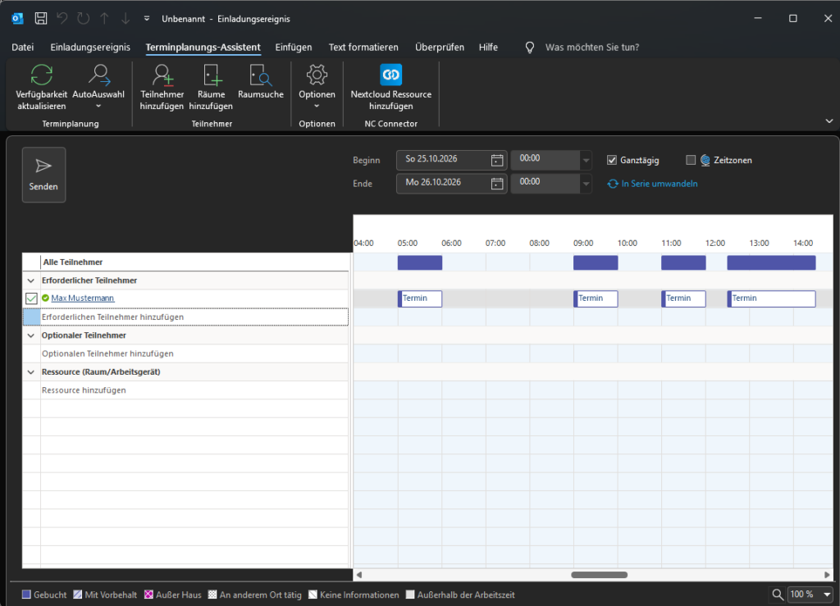Open the Ende date calendar picker
Viewport: 840px width, 606px height.
[497, 184]
